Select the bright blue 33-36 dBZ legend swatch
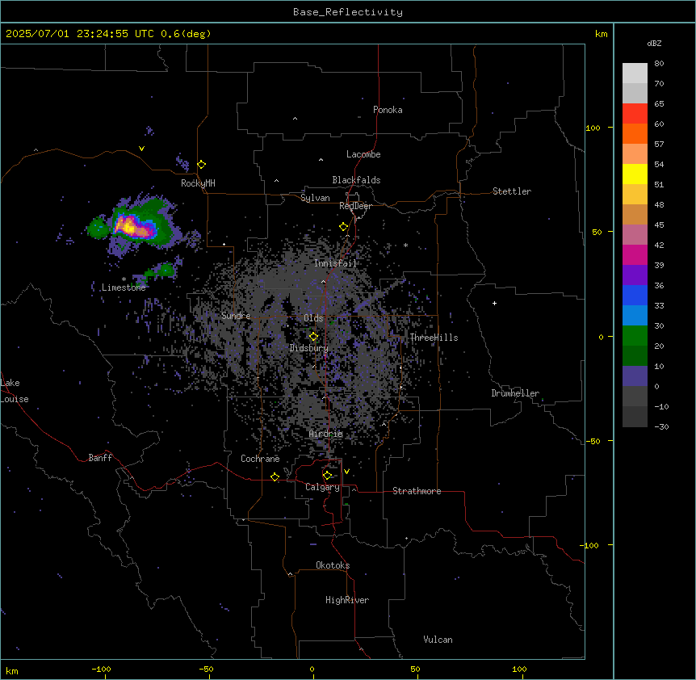The image size is (696, 680). pos(635,295)
